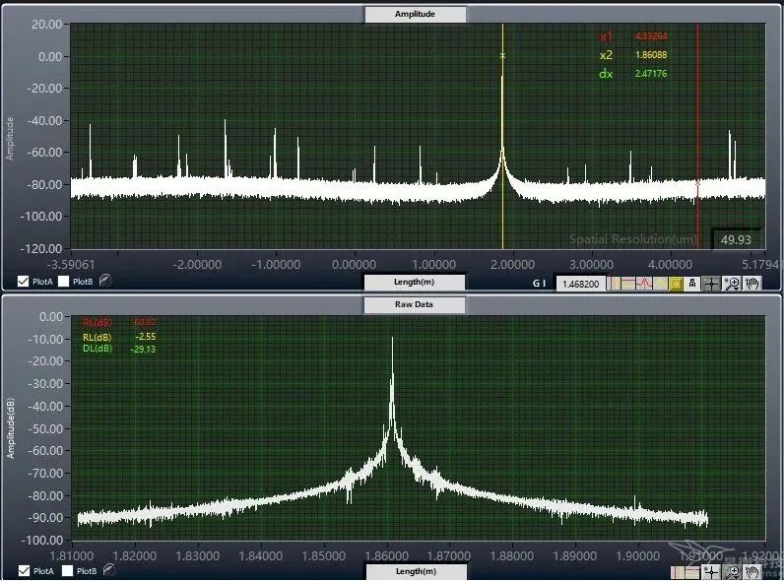Viewport: 784px width, 581px height.
Task: Uncheck PlotA in the Amplitude panel
Action: click(x=24, y=281)
